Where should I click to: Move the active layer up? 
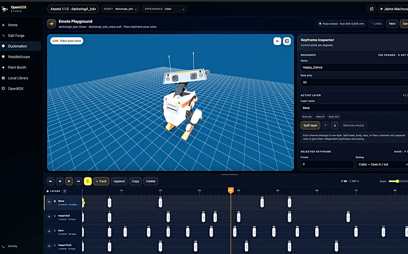pyautogui.click(x=325, y=125)
